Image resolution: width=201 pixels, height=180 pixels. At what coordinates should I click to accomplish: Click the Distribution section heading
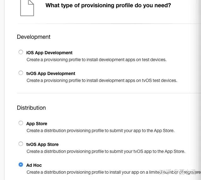click(x=31, y=108)
